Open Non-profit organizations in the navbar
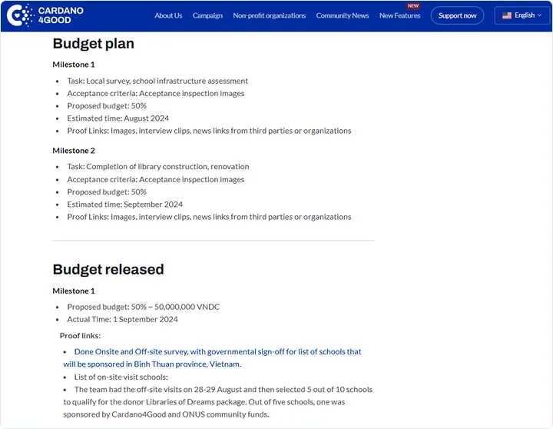This screenshot has height=429, width=553. click(269, 15)
